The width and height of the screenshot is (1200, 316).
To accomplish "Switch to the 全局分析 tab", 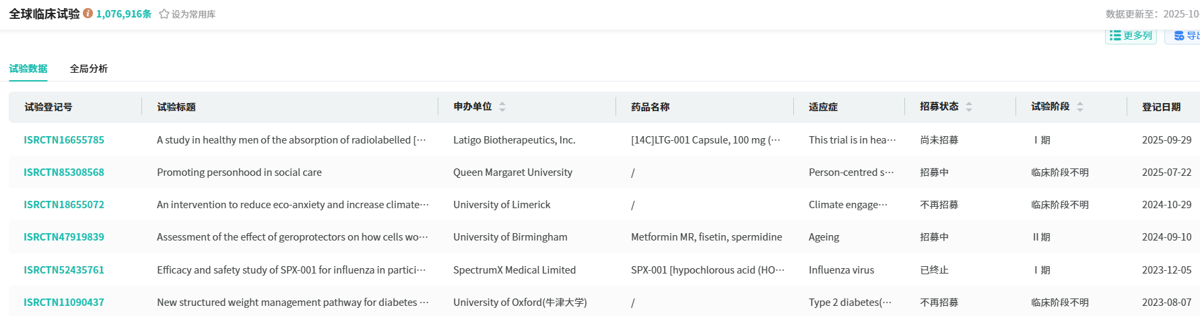I will coord(89,69).
